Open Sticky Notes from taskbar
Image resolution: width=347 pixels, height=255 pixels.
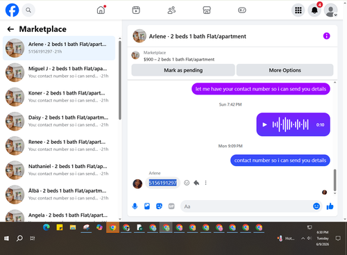tap(60, 227)
